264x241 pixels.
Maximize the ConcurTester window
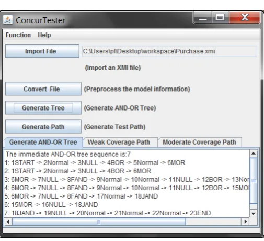(x=220, y=17)
